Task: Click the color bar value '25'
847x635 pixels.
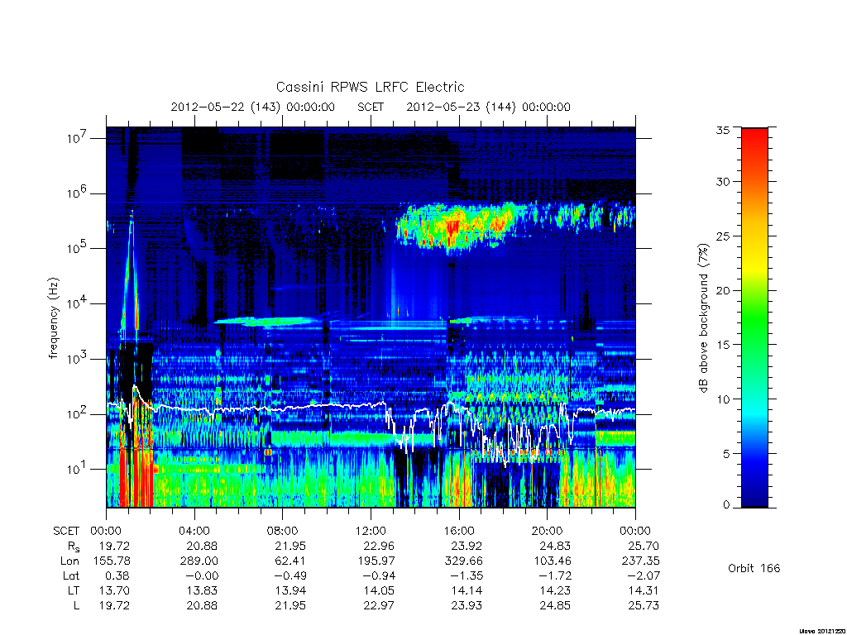Action: tap(722, 236)
